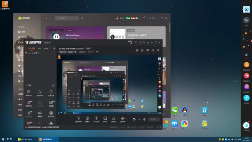This screenshot has width=252, height=142.
Task: Add 多媒体 media source
Action: (105, 120)
